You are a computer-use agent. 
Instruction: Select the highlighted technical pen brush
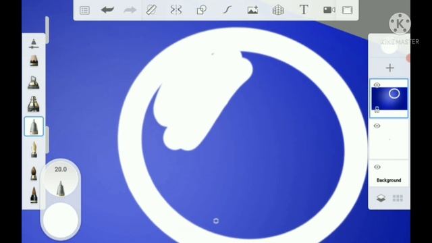(34, 126)
